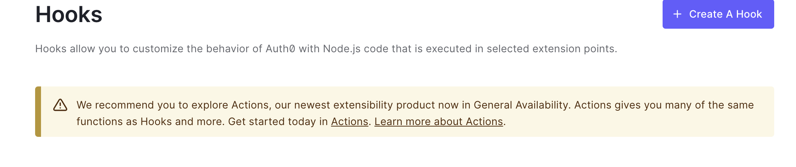Click the gold stripe on banner's left edge
The image size is (796, 167).
(38, 112)
